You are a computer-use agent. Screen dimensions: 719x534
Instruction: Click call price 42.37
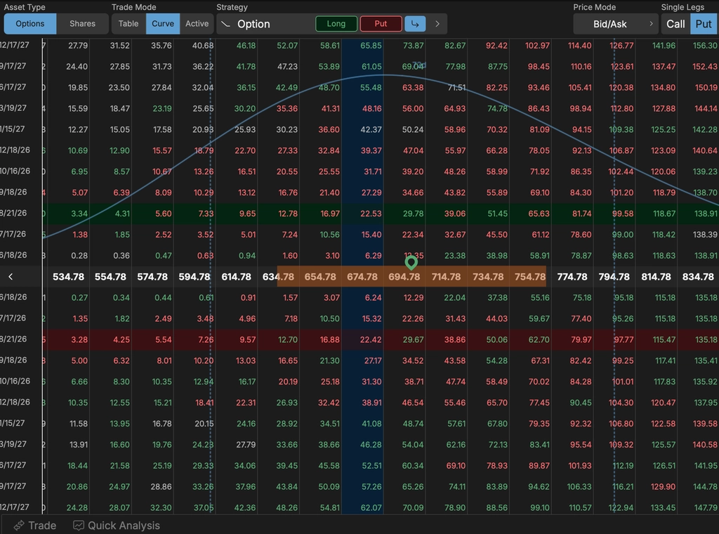pyautogui.click(x=371, y=129)
